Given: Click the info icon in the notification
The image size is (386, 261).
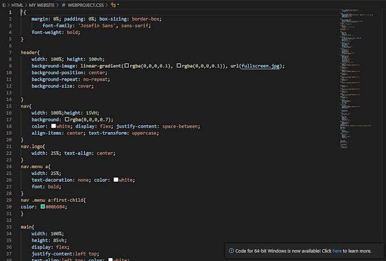Looking at the screenshot, I should pos(231,251).
